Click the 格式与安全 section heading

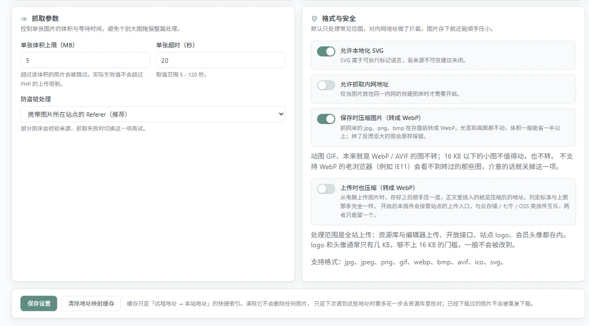coord(339,18)
